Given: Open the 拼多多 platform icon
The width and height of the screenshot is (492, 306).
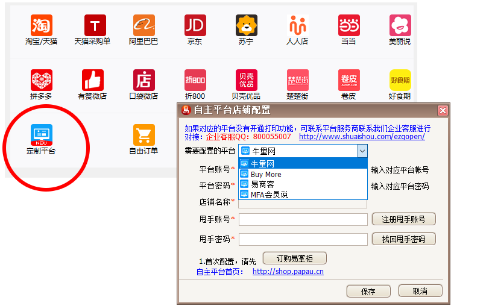Looking at the screenshot, I should pos(42,80).
